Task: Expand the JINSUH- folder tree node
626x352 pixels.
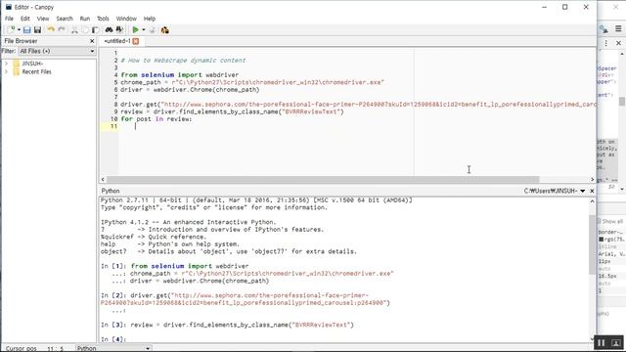Action: (6, 64)
